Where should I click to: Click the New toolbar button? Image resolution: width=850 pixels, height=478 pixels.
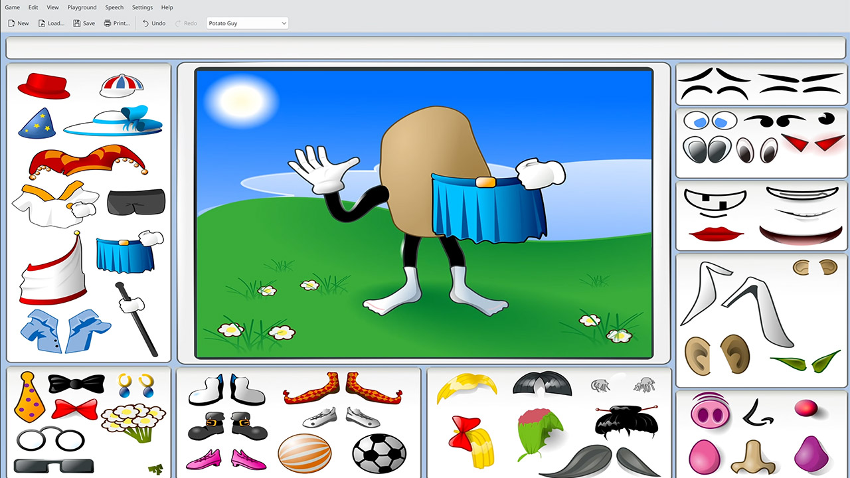click(19, 23)
